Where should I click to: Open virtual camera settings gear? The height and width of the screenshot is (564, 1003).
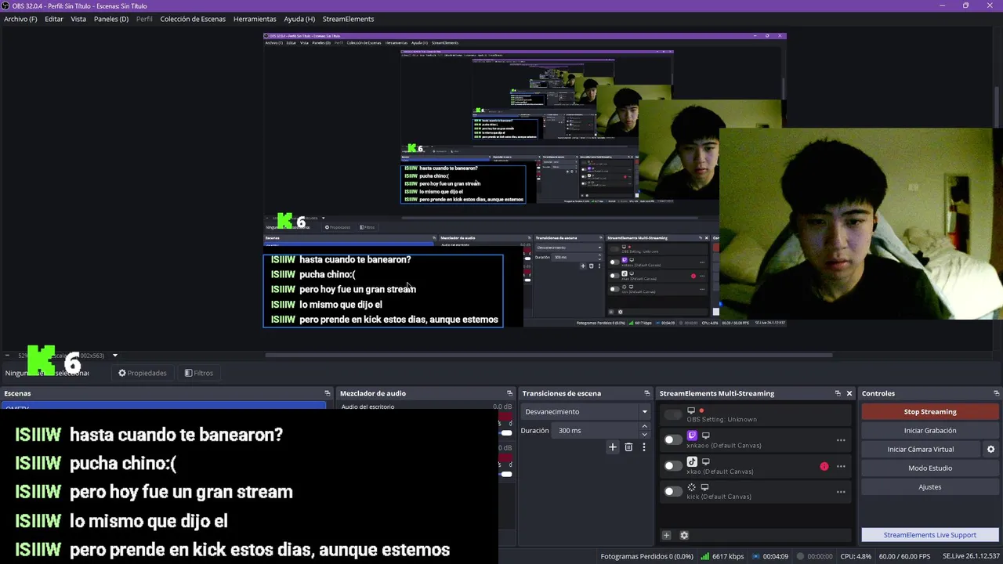point(990,450)
